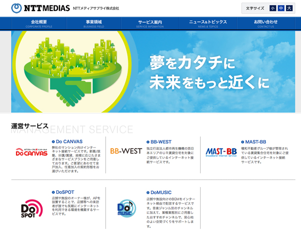This screenshot has height=230, width=301.
Task: Open the MAST-BB service title link
Action: click(x=256, y=142)
